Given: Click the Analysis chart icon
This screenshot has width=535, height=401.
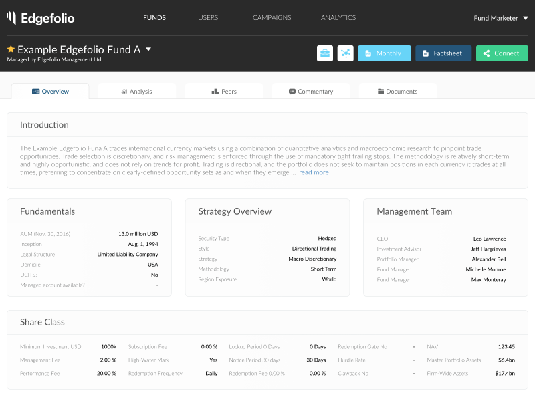Looking at the screenshot, I should click(124, 92).
